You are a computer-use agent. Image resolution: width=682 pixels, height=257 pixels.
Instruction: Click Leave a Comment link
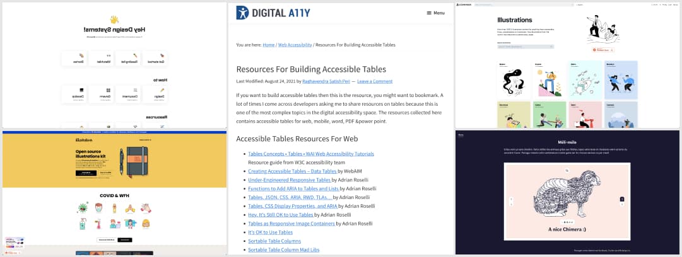pos(376,81)
